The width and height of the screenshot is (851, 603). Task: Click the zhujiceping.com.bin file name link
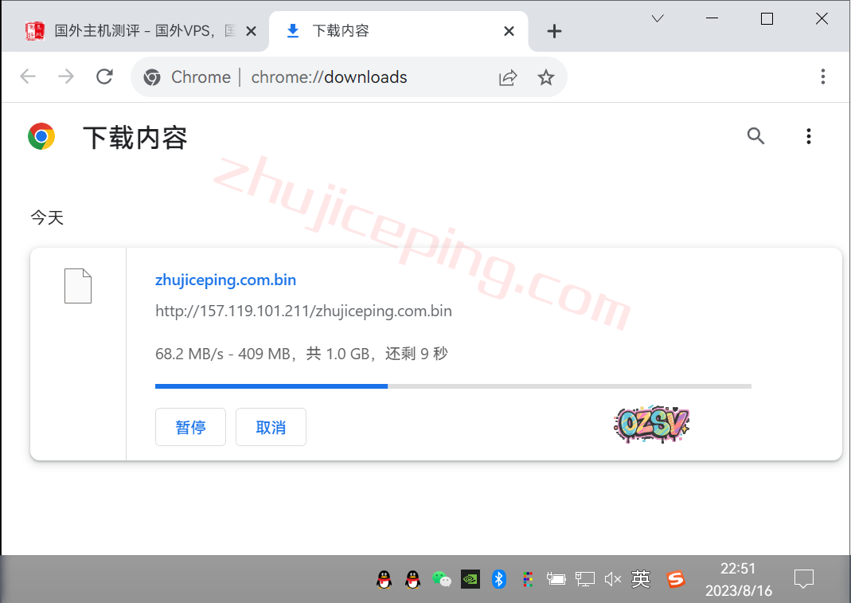(225, 280)
